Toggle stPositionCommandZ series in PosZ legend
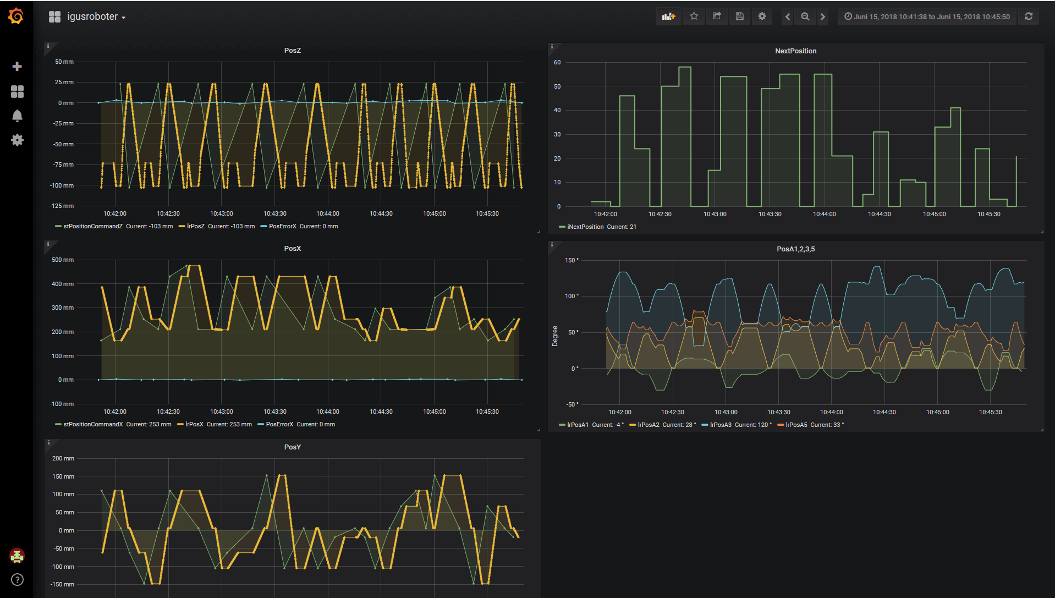Viewport: 1055px width, 598px height. [x=93, y=226]
